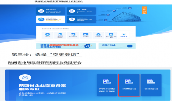Click the 备案登记 Aa icon
The height and width of the screenshot is (101, 172).
point(151,81)
